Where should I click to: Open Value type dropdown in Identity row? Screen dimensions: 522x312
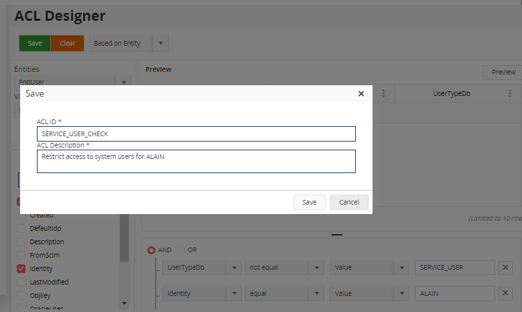402,294
